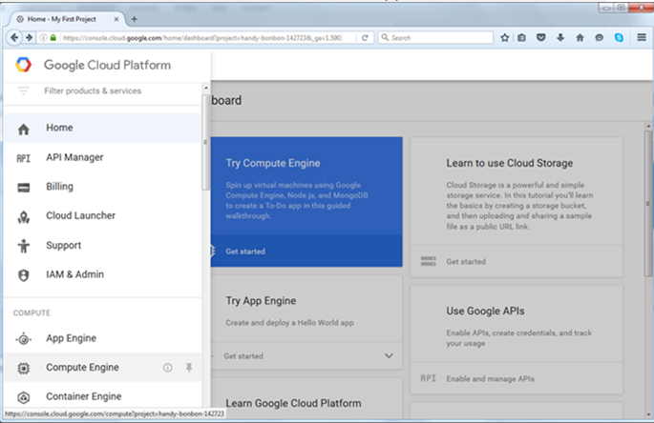Viewport: 654px width, 423px height.
Task: Open Home in the sidebar menu
Action: click(102, 128)
